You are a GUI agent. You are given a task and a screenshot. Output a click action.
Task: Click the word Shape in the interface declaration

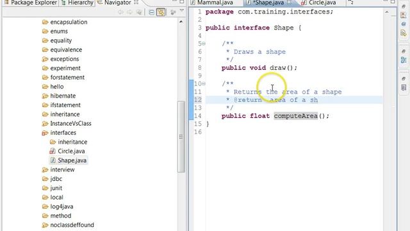click(284, 28)
